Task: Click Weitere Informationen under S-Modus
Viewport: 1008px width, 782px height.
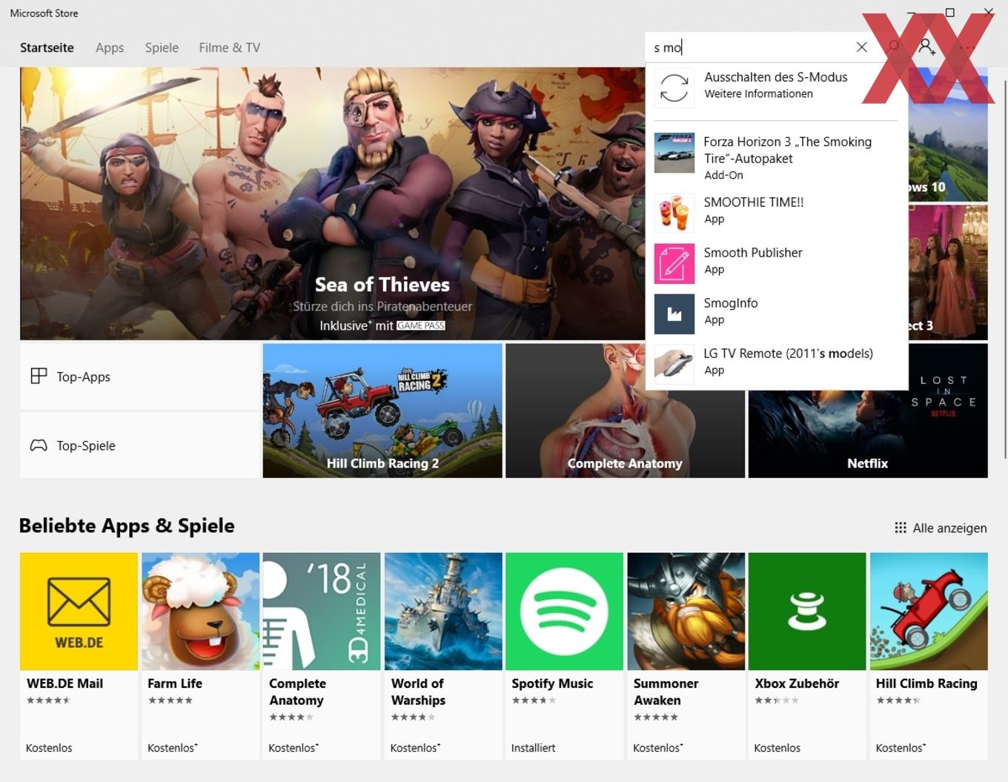Action: 758,94
